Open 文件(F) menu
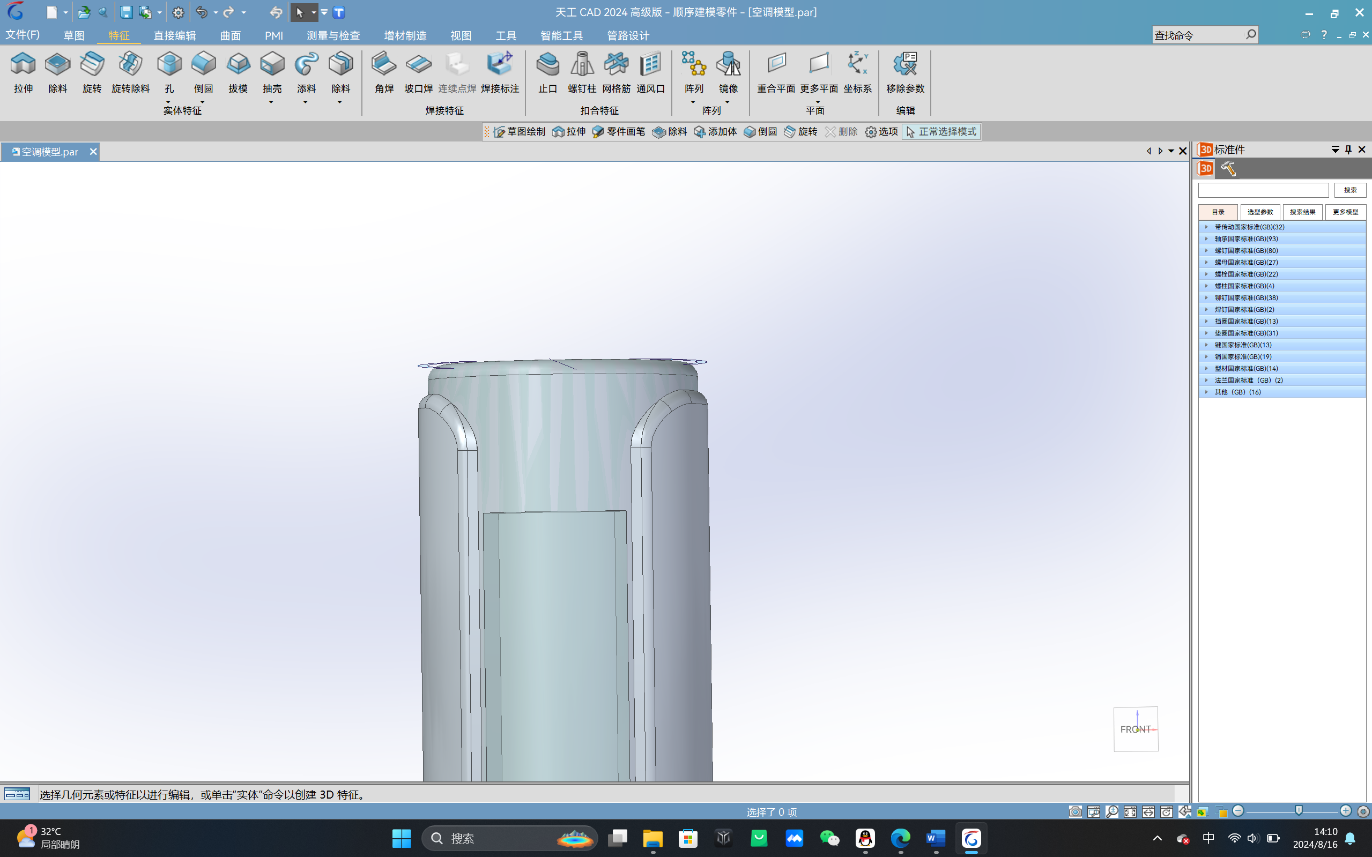Viewport: 1372px width, 857px height. pyautogui.click(x=23, y=35)
